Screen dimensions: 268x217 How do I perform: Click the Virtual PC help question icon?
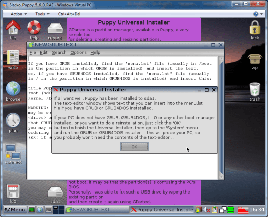256,14
